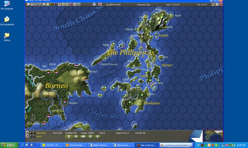Viewport: 248px width, 148px height.
Task: Click the right arrow next to 3rd PS
Action: pos(34,136)
